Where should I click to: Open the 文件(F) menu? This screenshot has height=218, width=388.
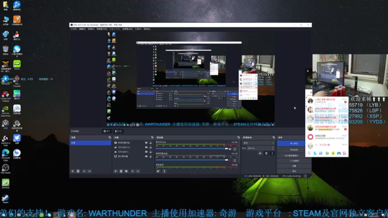[74, 29]
